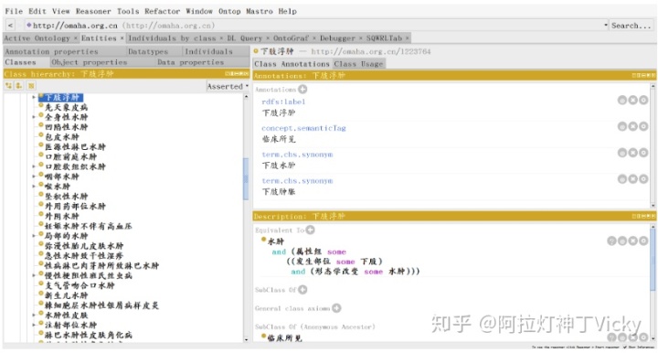658x353 pixels.
Task: Close the SQWRLTab tab with its ×
Action: 407,38
